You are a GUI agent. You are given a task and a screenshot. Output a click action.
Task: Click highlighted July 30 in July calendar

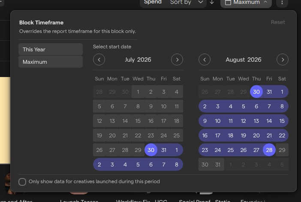(x=151, y=150)
